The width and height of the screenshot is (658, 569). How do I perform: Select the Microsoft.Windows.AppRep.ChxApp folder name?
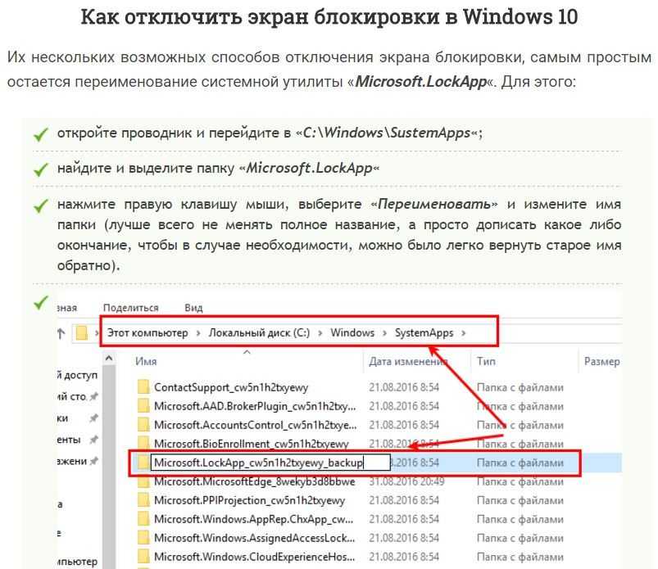tap(253, 520)
